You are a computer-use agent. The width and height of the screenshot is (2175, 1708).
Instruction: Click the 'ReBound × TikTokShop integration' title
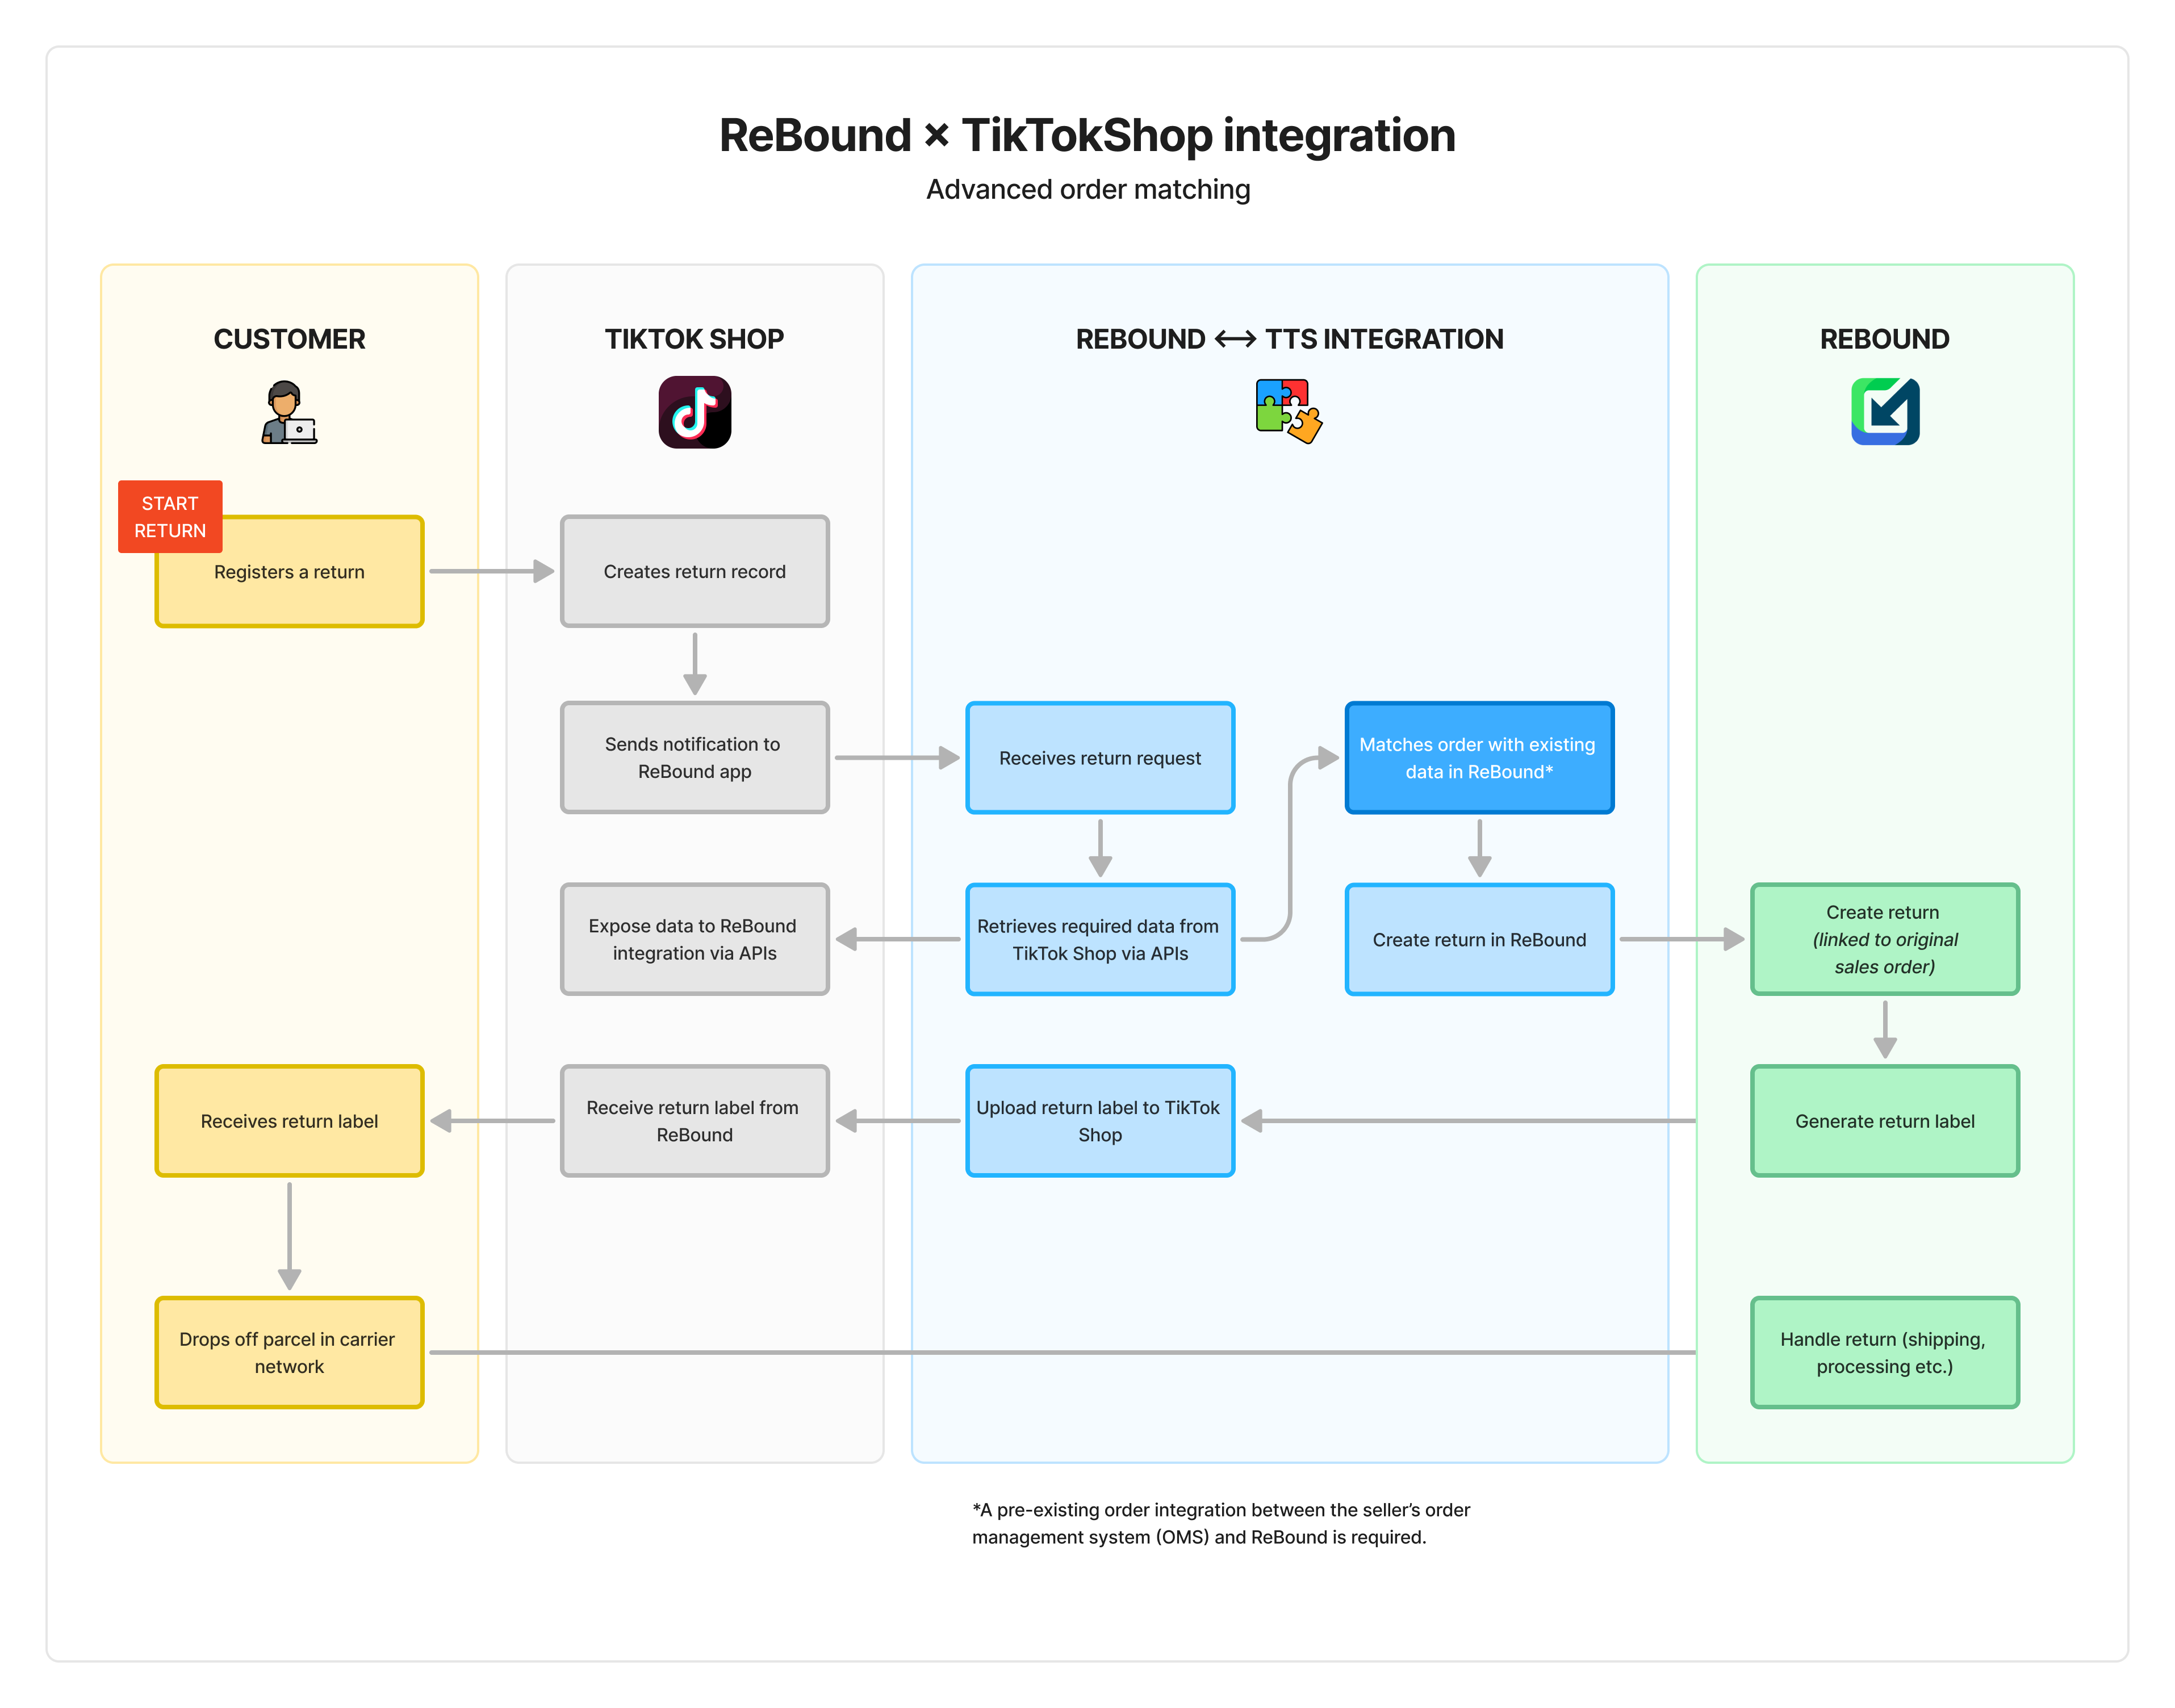[x=1087, y=135]
